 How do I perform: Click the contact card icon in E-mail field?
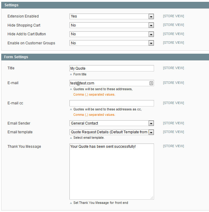151,83
